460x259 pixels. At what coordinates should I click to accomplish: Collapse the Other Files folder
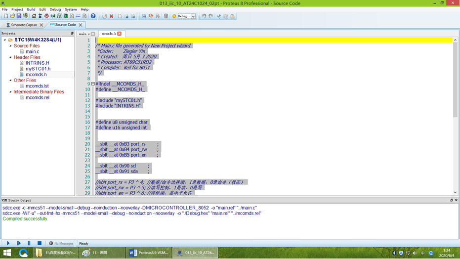[10, 80]
